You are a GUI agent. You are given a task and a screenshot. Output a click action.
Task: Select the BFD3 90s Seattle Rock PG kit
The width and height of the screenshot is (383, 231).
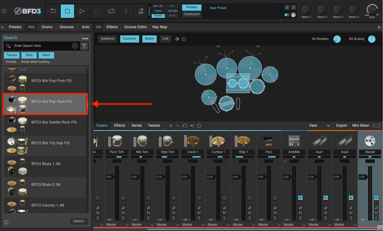point(45,125)
